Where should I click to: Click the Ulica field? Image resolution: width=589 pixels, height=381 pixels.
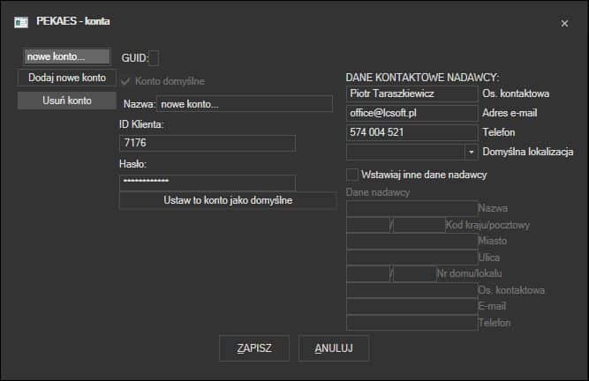click(x=412, y=258)
